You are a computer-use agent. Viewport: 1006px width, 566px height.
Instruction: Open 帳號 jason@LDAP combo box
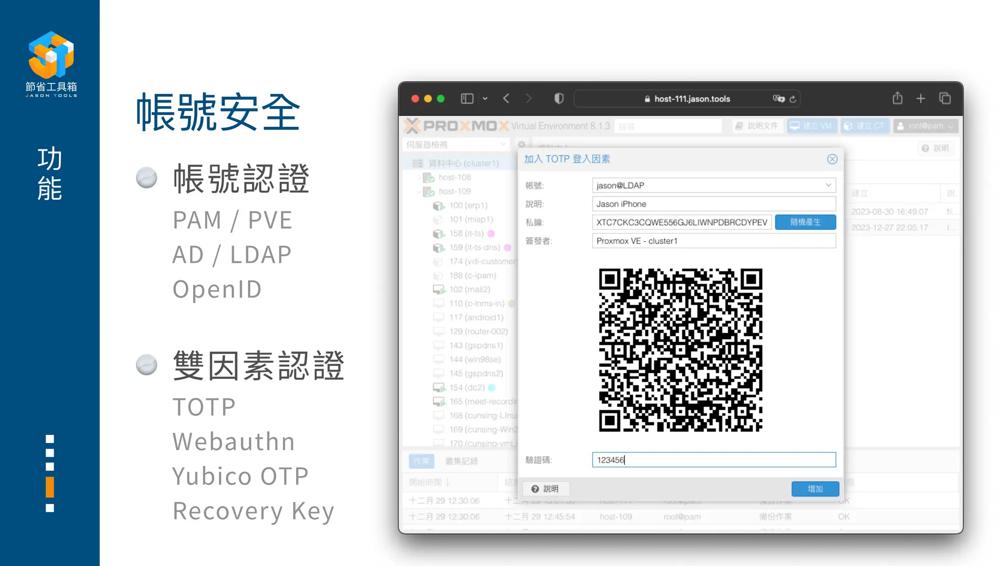point(714,185)
